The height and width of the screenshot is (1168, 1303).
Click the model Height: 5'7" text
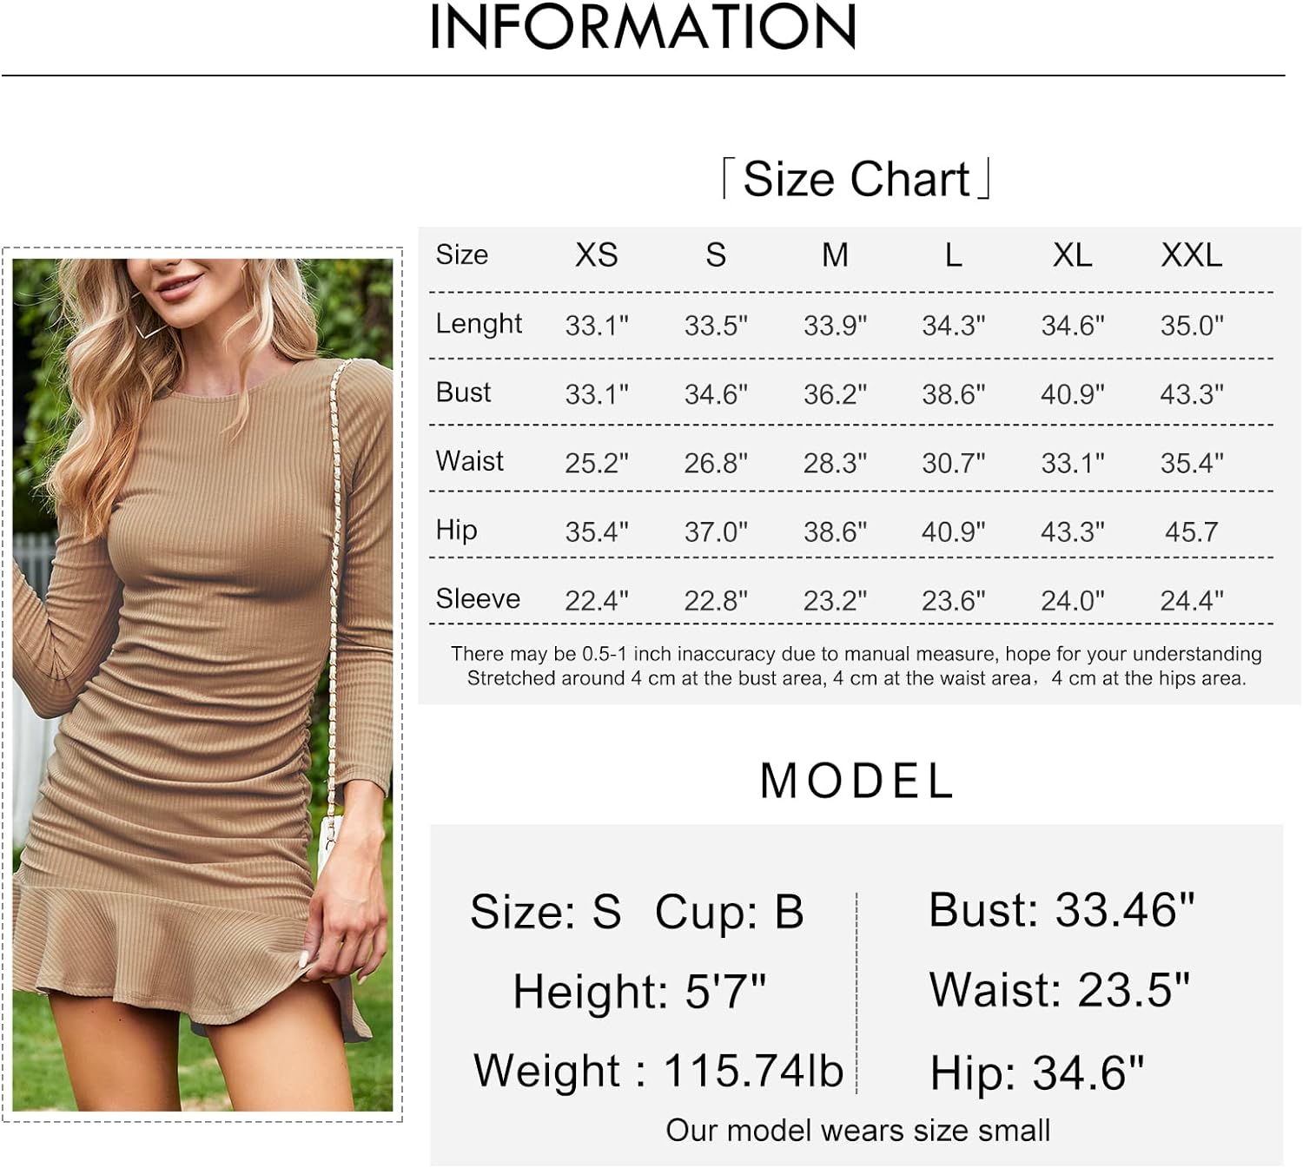click(640, 991)
